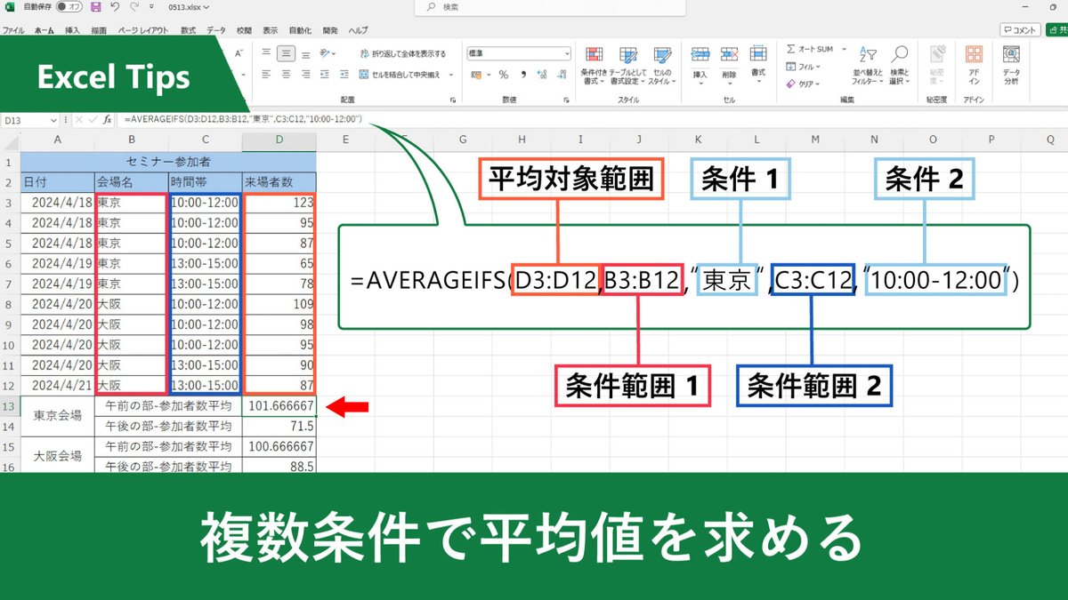Click the decrease indent icon
This screenshot has height=600, width=1068.
pos(324,76)
